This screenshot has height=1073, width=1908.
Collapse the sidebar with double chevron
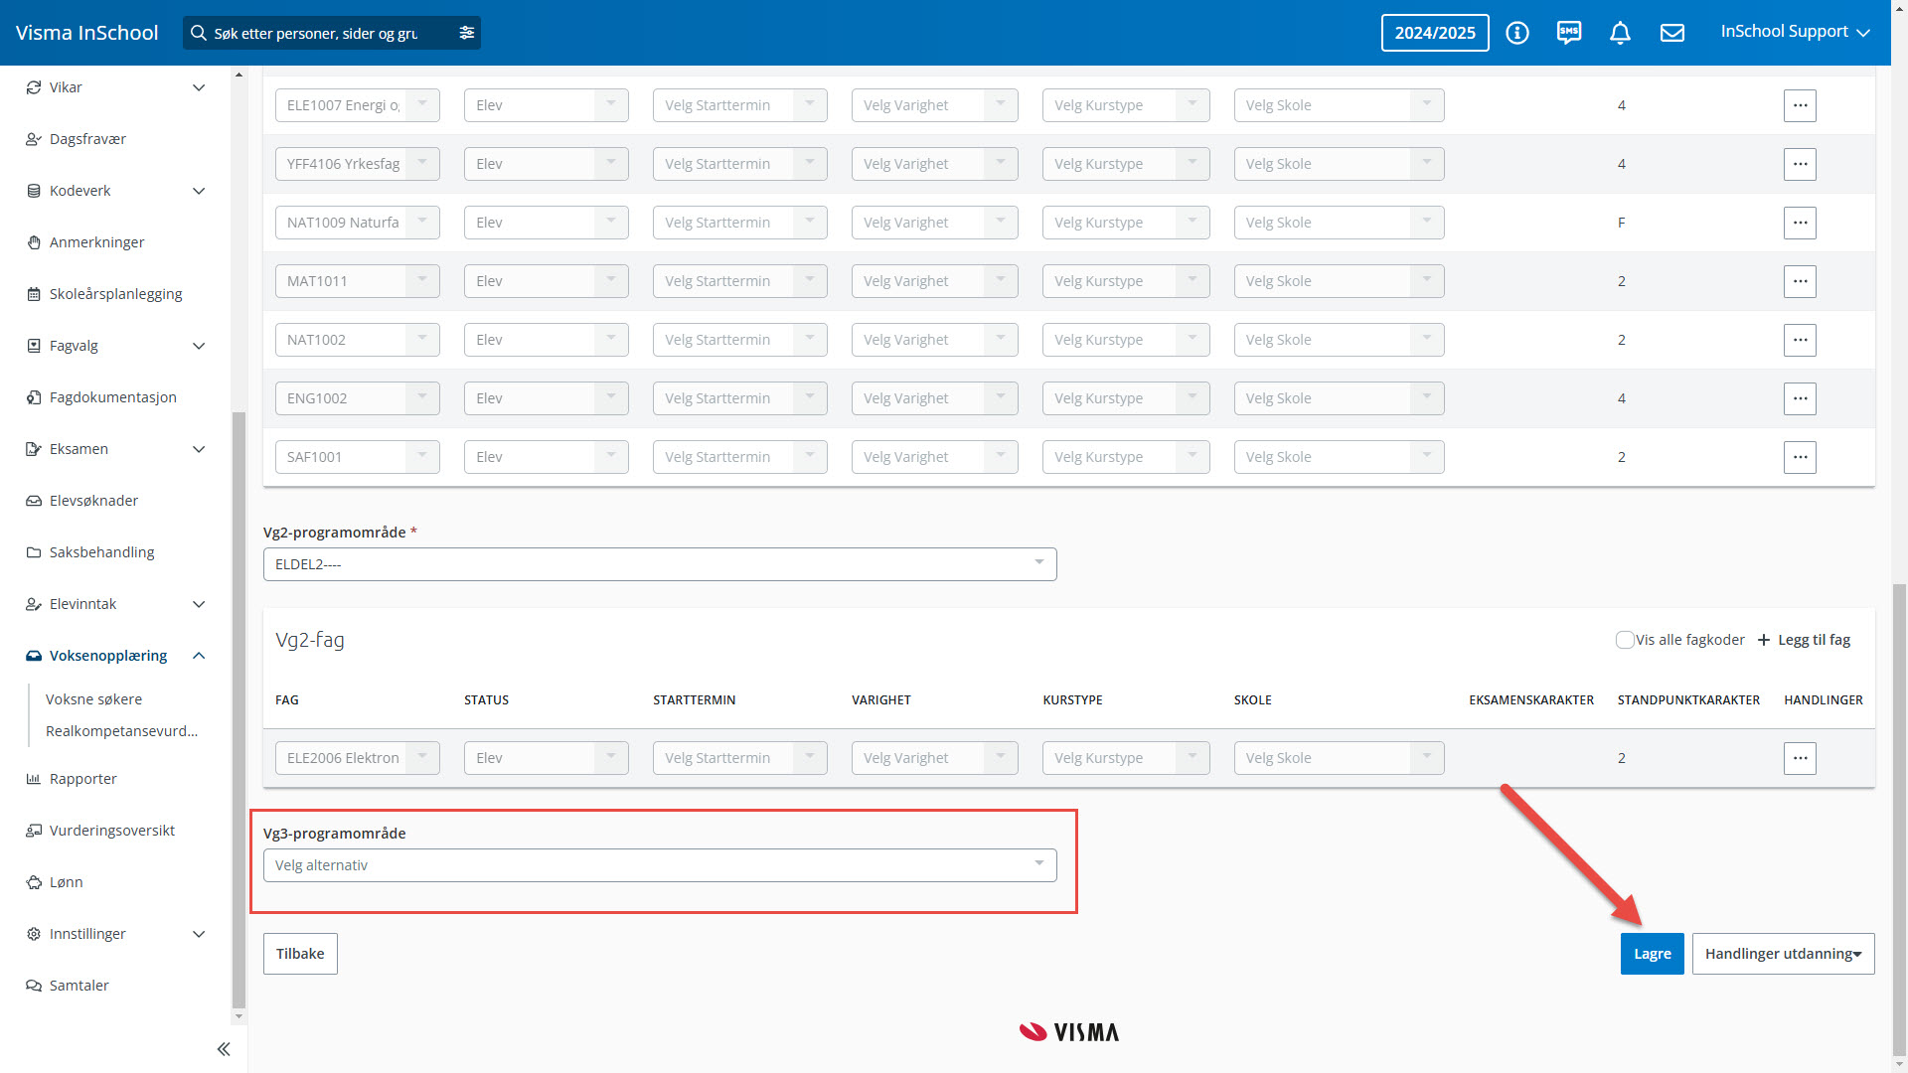[224, 1049]
